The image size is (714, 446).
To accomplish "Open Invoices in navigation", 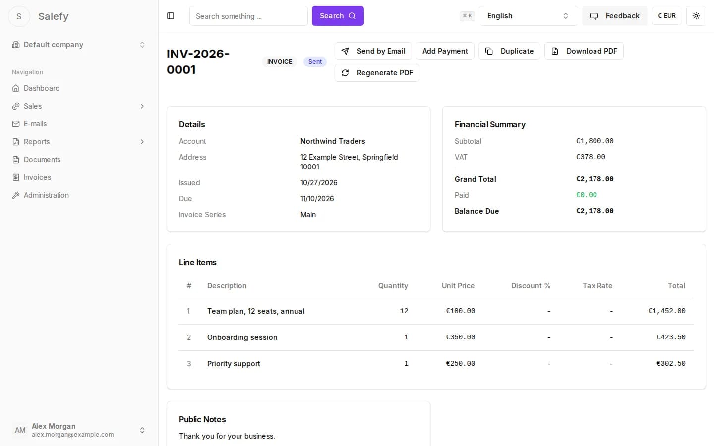I will coord(79,177).
